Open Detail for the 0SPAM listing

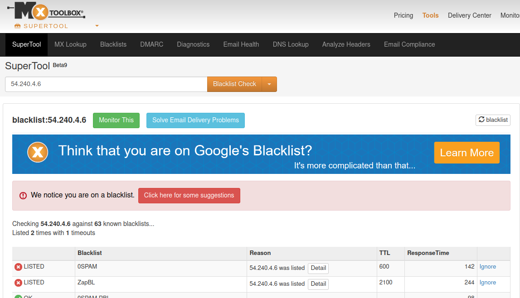(x=318, y=268)
